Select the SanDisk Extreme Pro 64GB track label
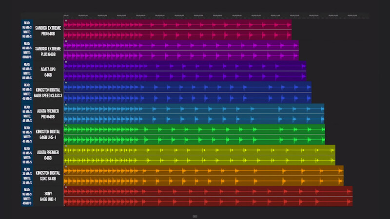 (48, 31)
